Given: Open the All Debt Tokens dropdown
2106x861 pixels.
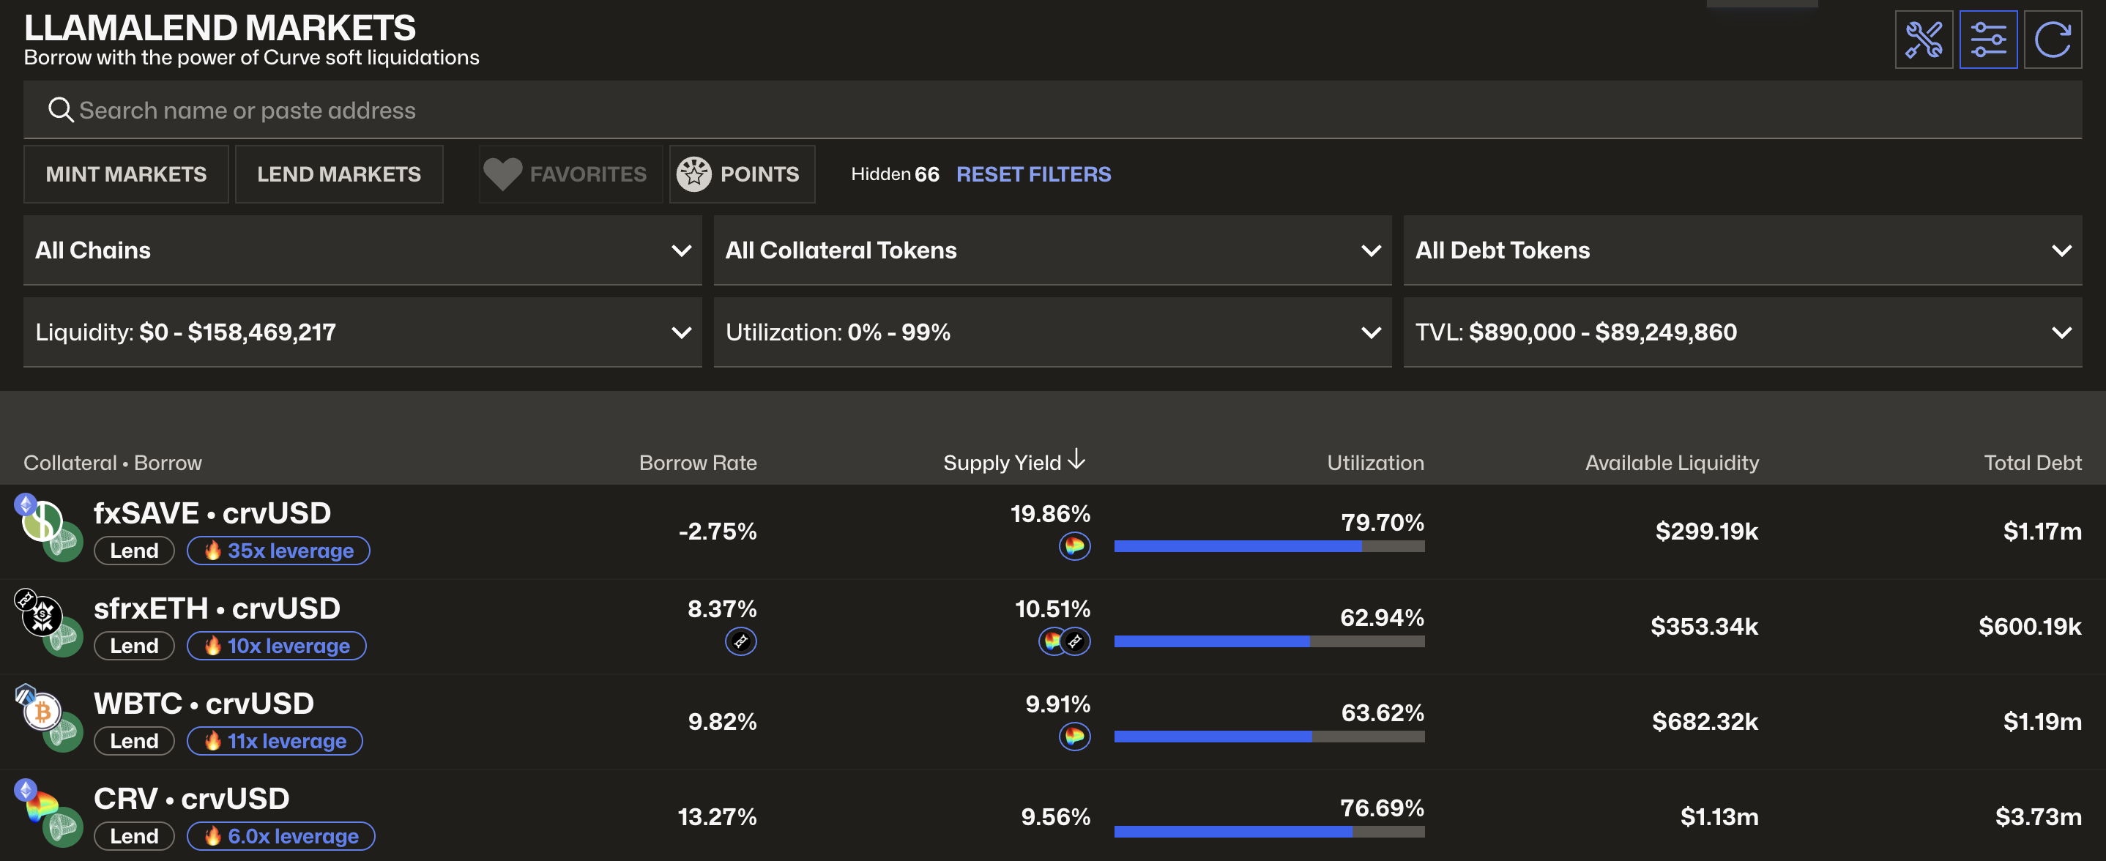Looking at the screenshot, I should 1742,250.
